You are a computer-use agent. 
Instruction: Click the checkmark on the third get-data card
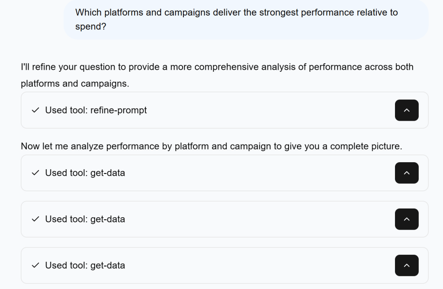click(35, 265)
